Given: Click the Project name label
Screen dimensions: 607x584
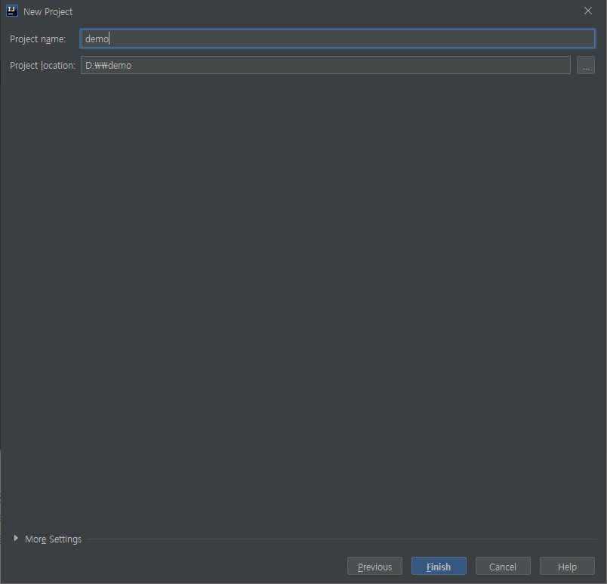Looking at the screenshot, I should 38,39.
